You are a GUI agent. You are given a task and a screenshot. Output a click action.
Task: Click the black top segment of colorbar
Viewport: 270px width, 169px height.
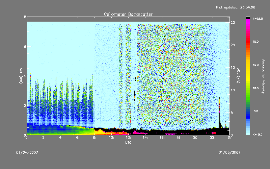pos(248,18)
